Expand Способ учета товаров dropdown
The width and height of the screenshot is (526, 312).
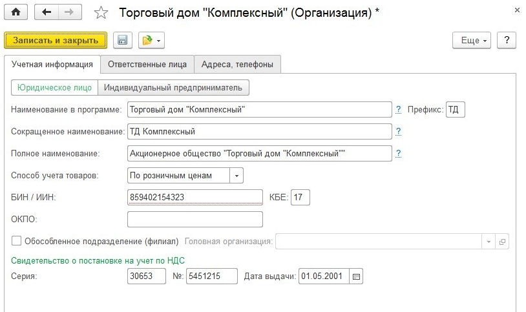pos(237,175)
